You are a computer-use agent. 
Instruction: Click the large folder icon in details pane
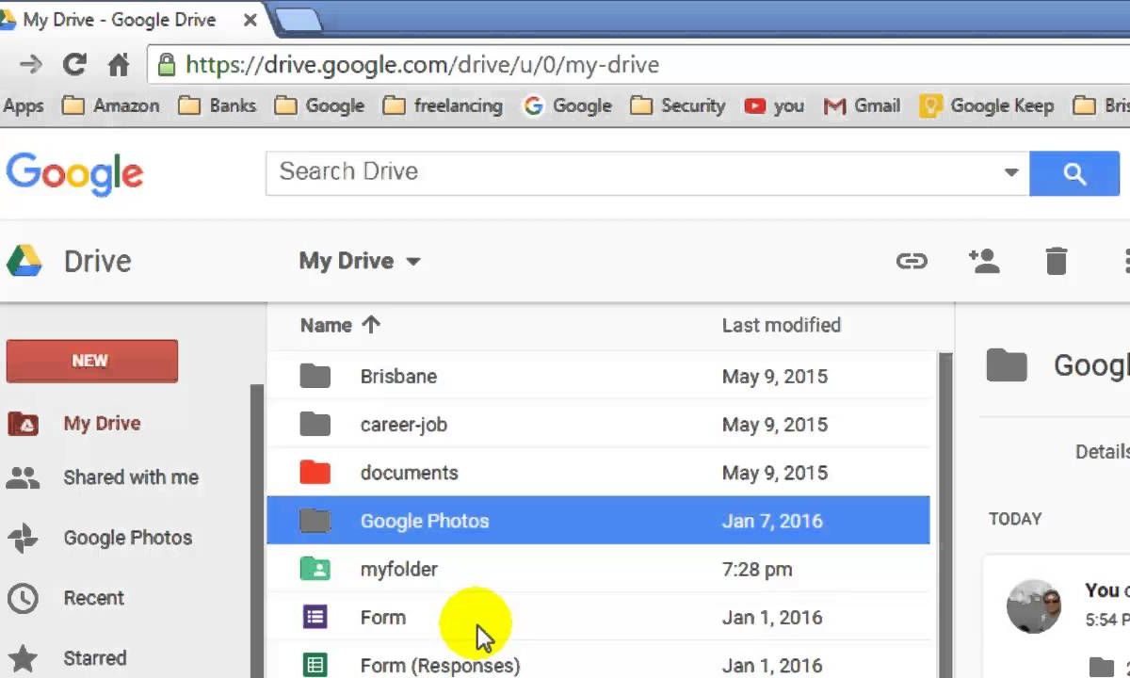1007,365
